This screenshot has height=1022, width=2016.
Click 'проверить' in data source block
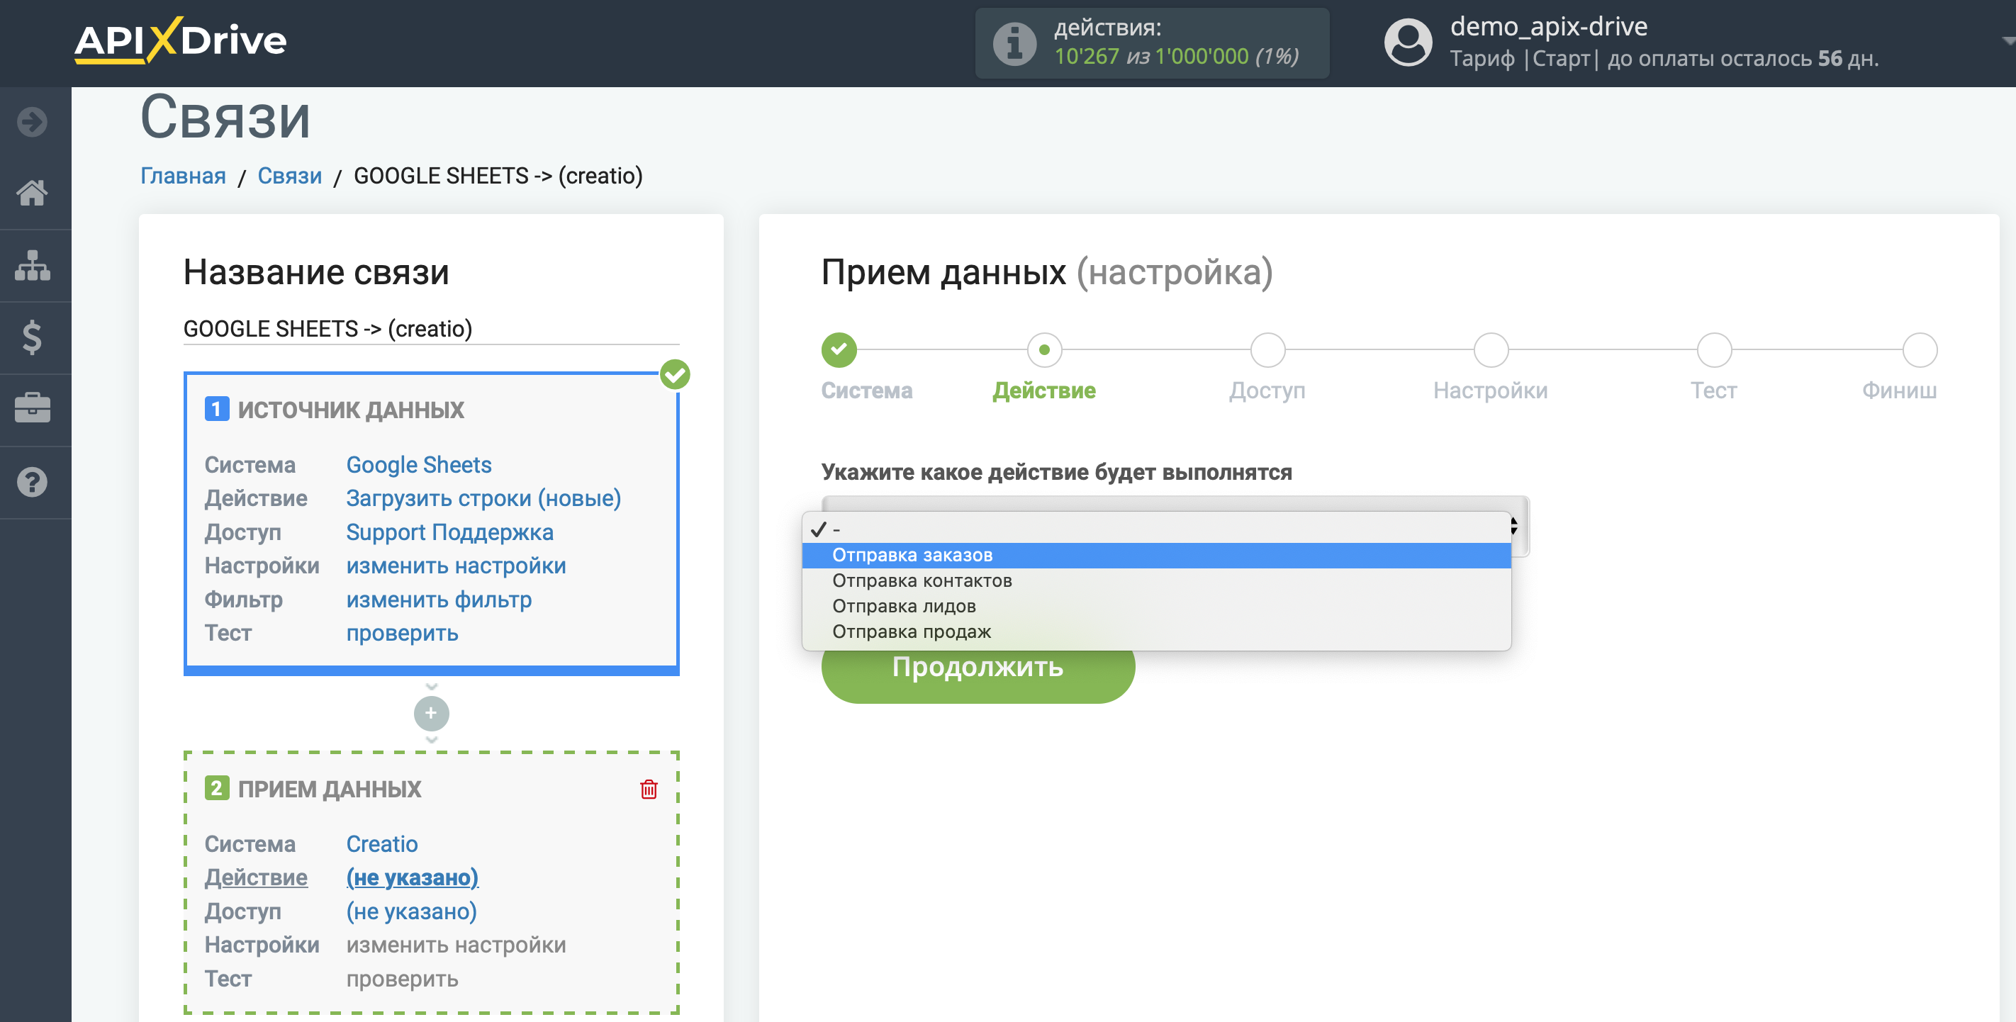click(x=402, y=633)
